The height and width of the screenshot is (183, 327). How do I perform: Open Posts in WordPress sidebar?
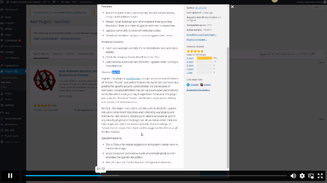8,17
